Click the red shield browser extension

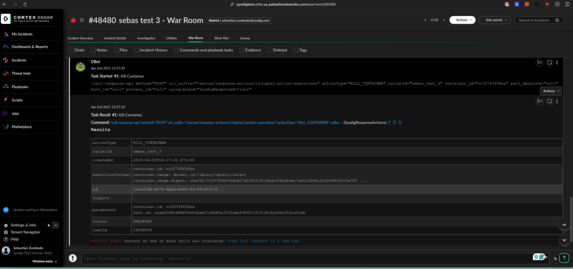coord(547,4)
